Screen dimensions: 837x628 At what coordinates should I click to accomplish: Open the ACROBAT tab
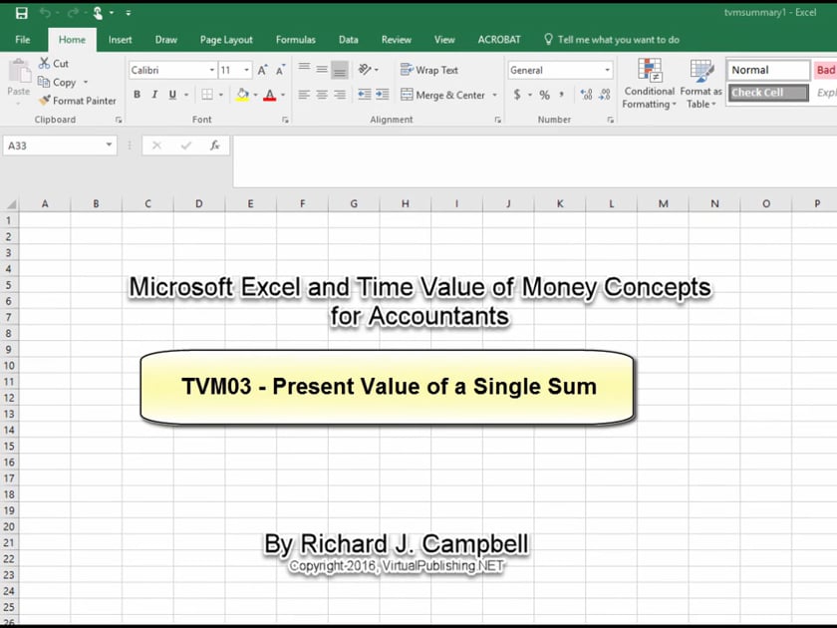click(x=499, y=40)
